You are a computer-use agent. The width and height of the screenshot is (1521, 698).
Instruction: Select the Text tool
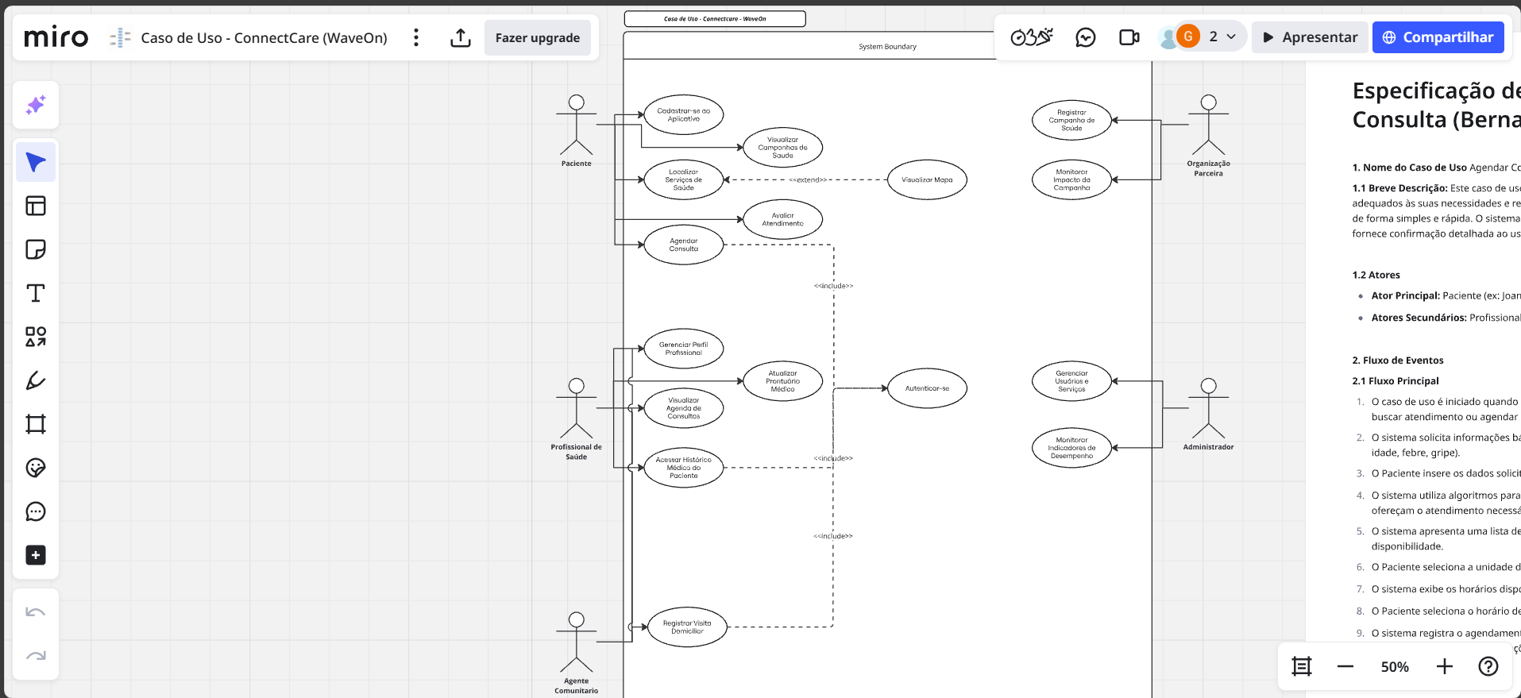36,293
